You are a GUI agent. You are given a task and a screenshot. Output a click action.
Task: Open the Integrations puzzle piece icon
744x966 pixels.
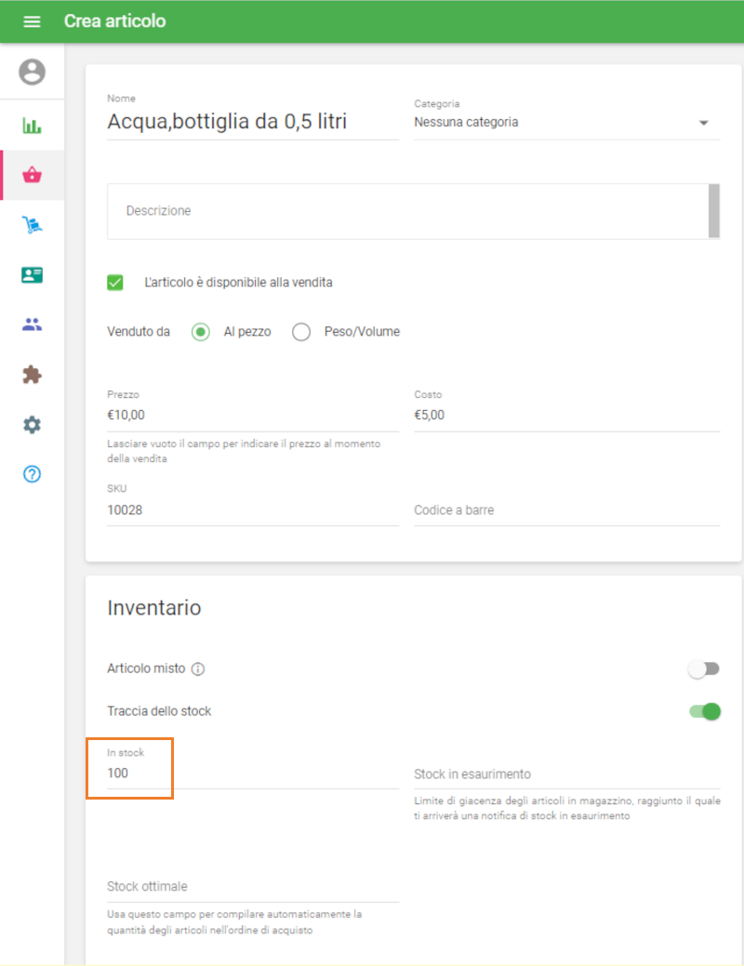(x=32, y=375)
